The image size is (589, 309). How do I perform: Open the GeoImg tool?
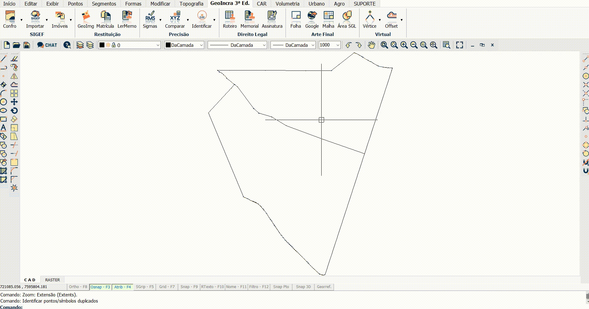click(86, 20)
